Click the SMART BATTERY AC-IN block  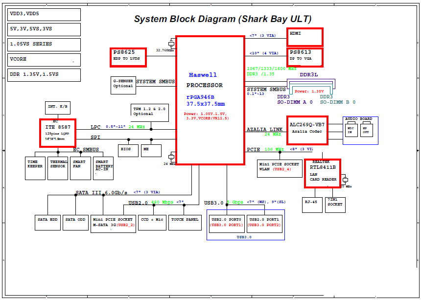coord(103,168)
